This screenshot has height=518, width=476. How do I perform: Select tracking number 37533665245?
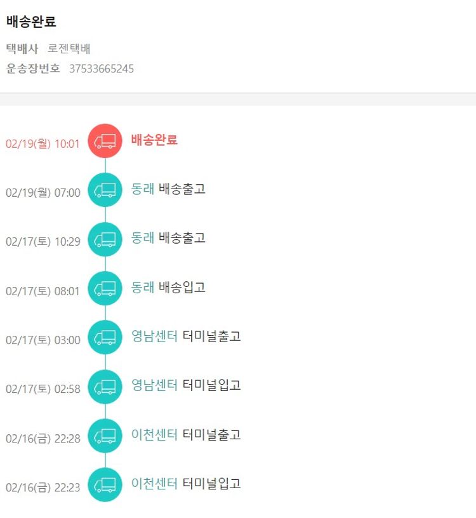click(x=102, y=69)
